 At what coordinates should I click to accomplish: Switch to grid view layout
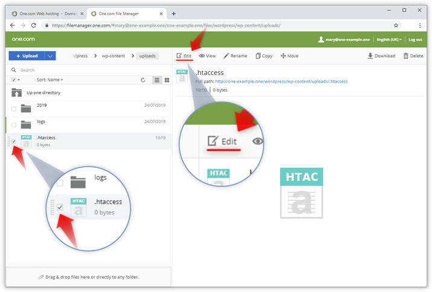(167, 80)
